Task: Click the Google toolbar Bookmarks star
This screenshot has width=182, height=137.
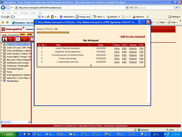Action: tap(61, 17)
